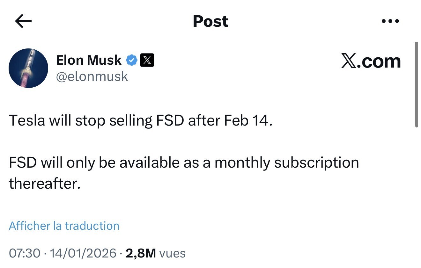Click the vertical scrollbar on the right
Screen dimensions: 421x268
click(x=416, y=85)
